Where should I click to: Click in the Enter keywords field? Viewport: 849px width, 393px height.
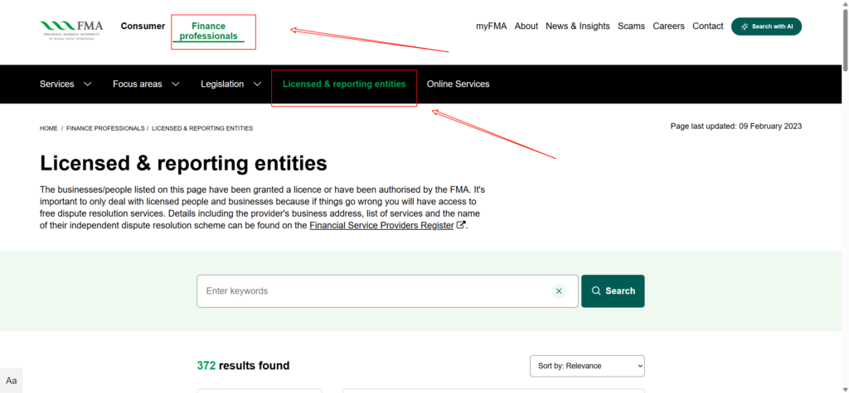[373, 291]
